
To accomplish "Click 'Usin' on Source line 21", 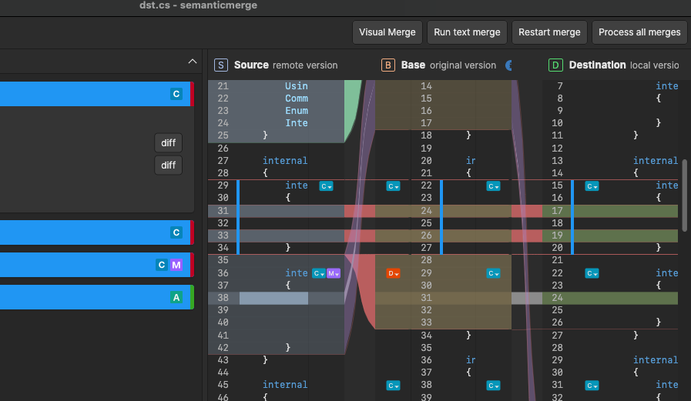I will point(296,86).
